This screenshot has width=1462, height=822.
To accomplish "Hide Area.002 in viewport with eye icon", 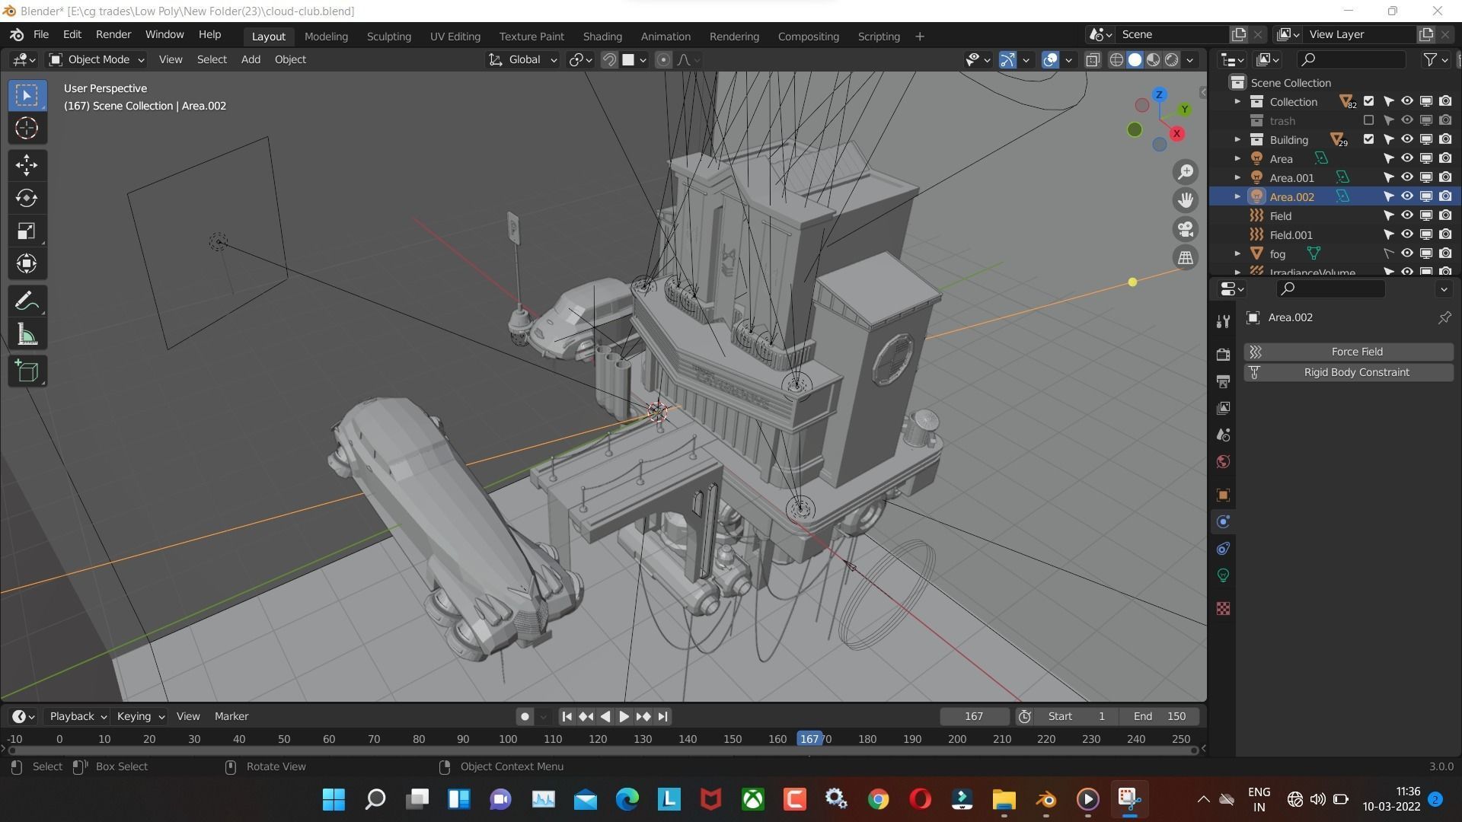I will coord(1407,197).
